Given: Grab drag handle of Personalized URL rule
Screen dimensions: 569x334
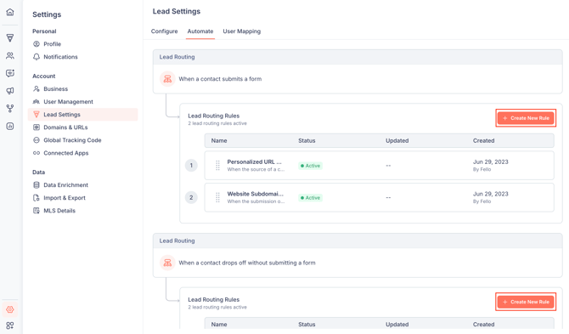Looking at the screenshot, I should [217, 166].
